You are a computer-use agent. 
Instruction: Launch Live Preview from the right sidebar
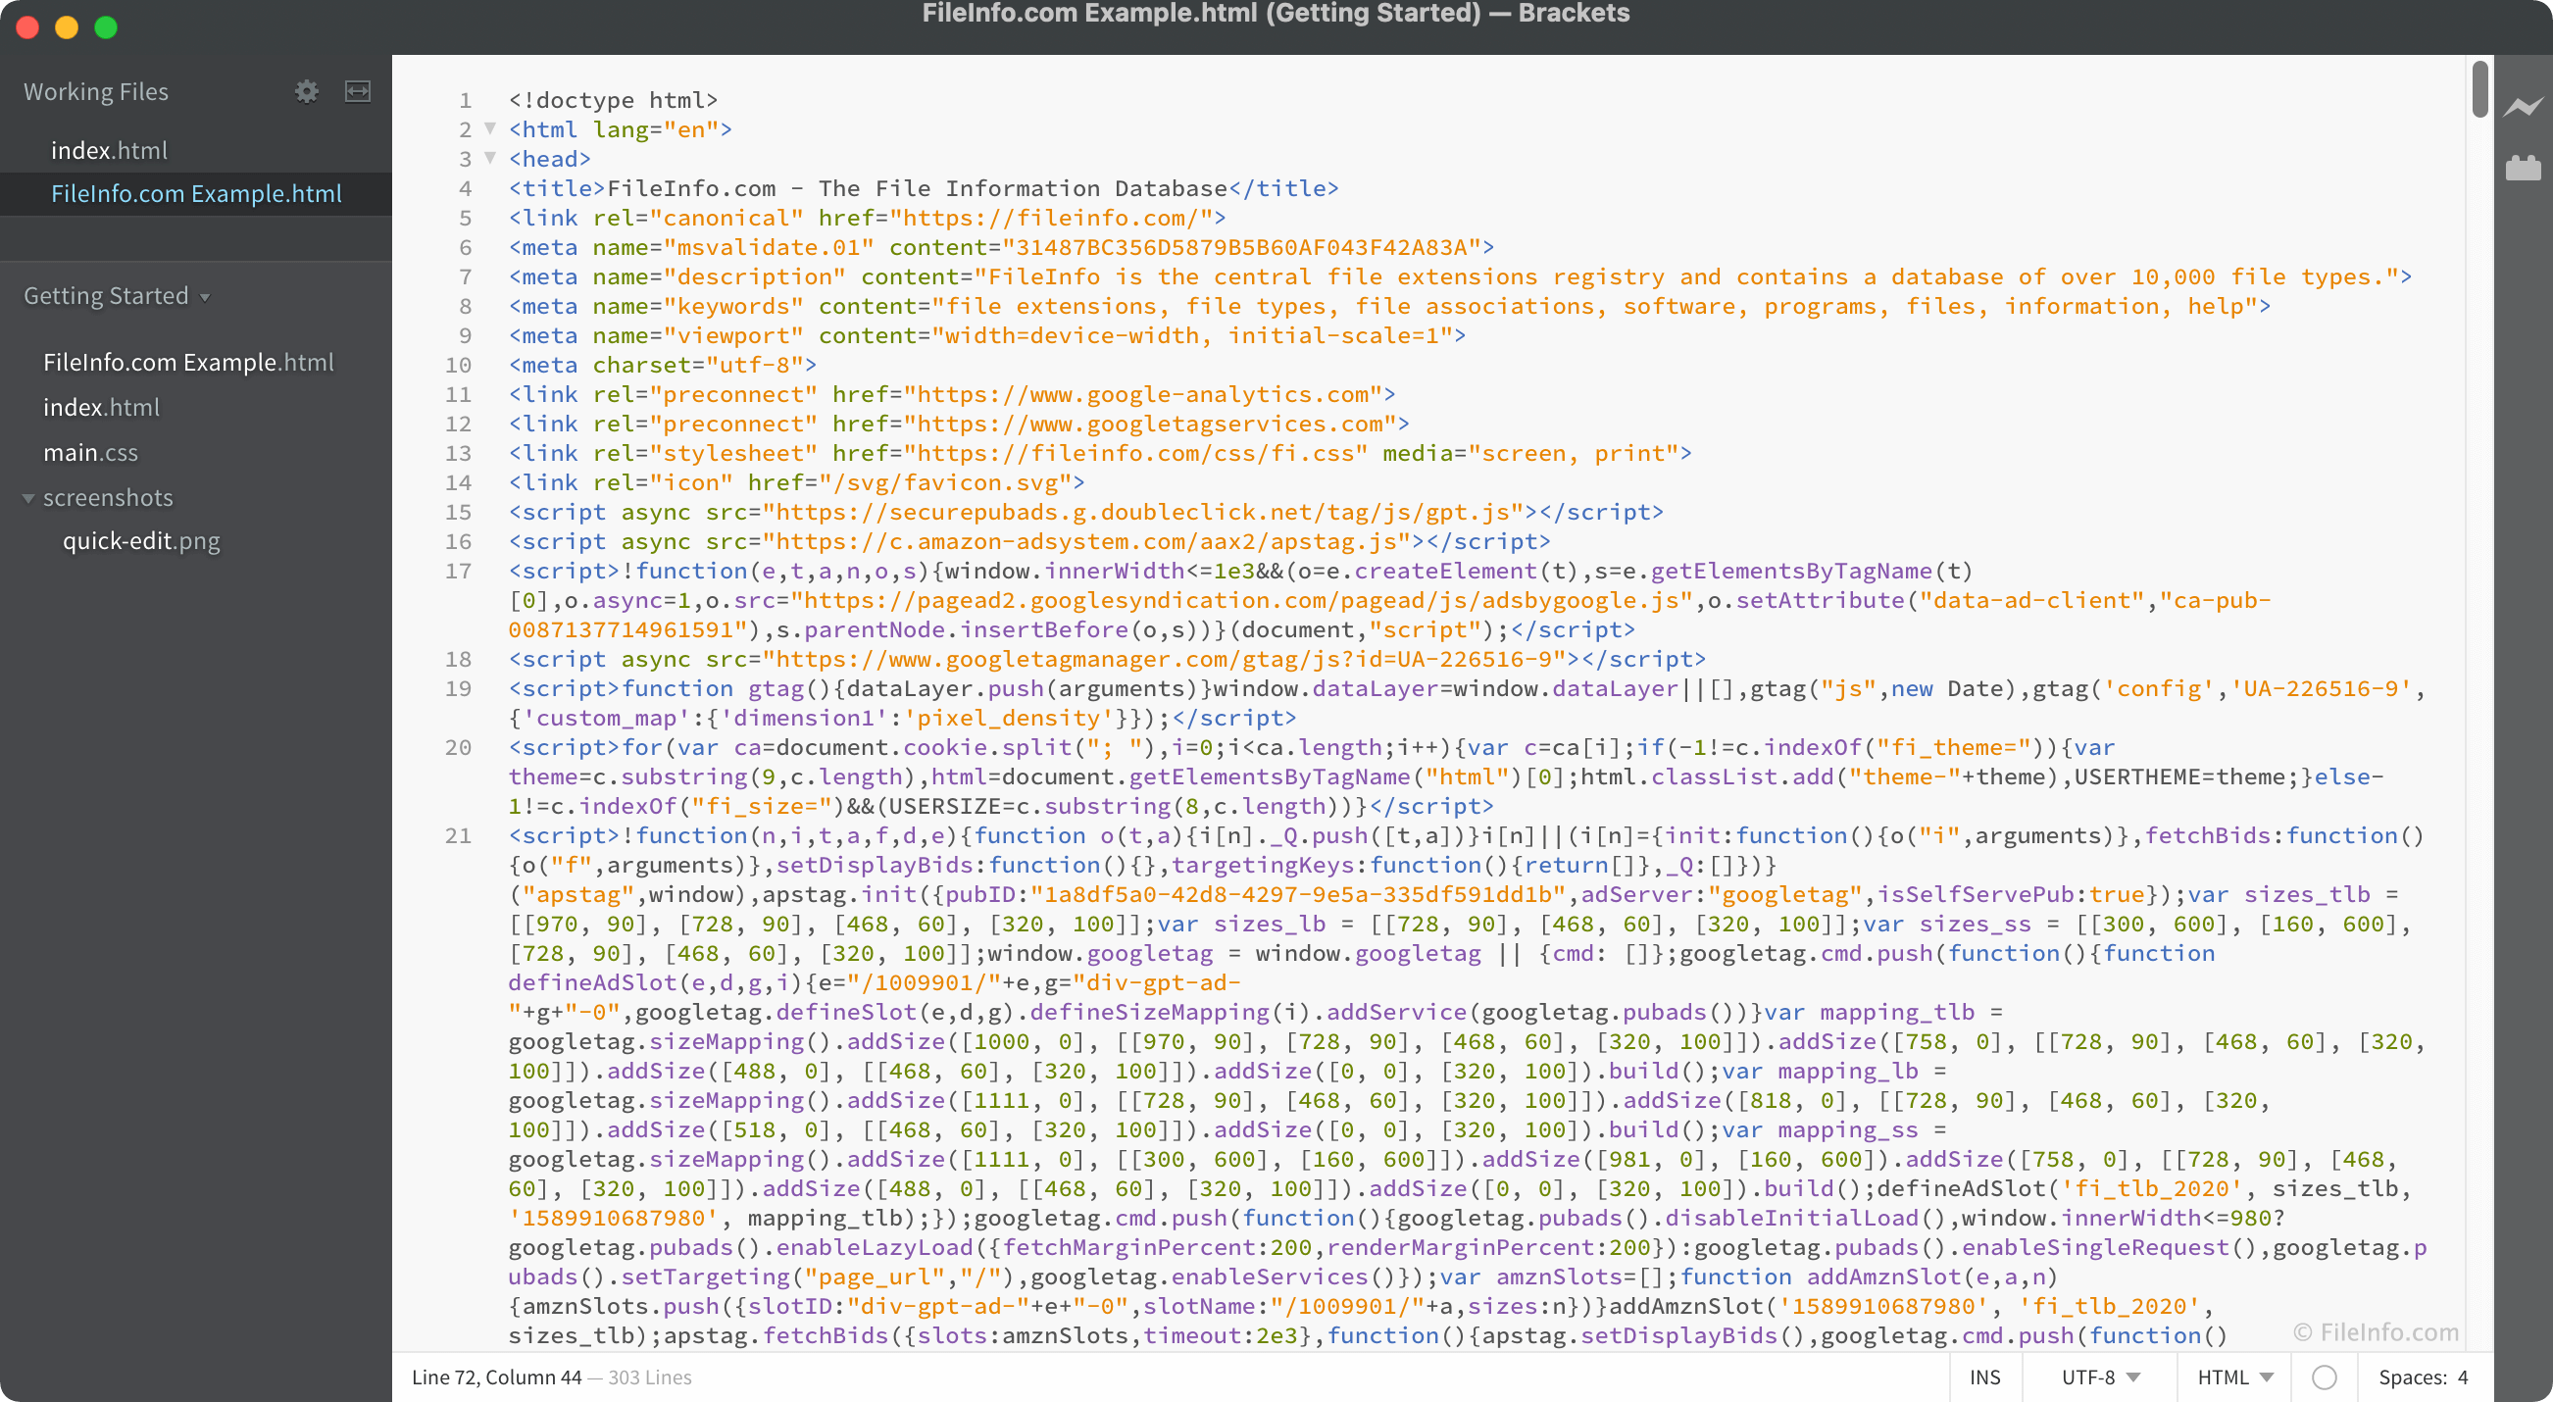tap(2524, 105)
